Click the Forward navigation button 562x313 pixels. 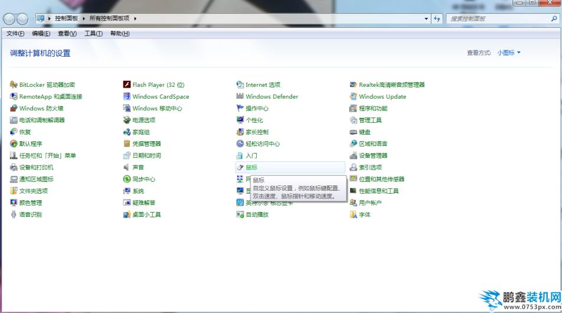(22, 19)
